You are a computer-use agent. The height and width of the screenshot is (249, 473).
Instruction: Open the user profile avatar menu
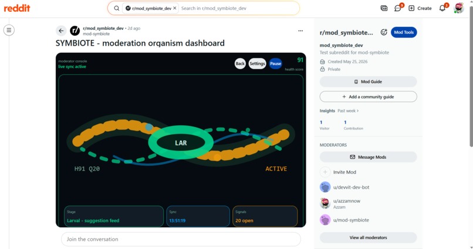[459, 8]
